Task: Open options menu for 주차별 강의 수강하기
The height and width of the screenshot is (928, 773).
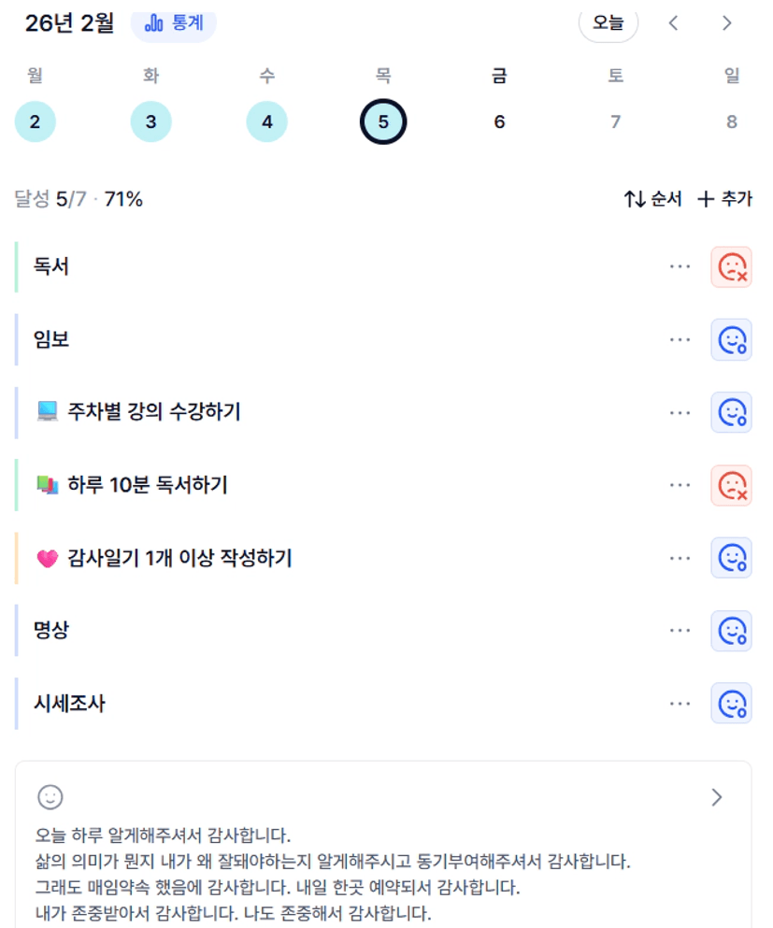Action: tap(680, 412)
